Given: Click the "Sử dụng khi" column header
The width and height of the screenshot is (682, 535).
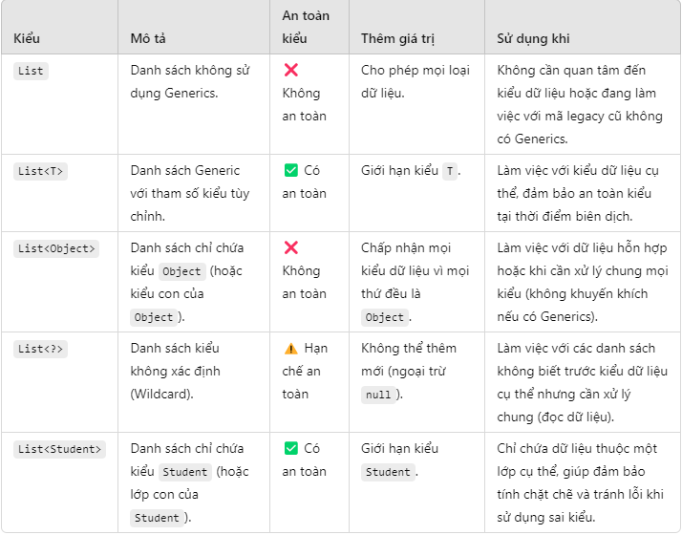Looking at the screenshot, I should click(534, 39).
